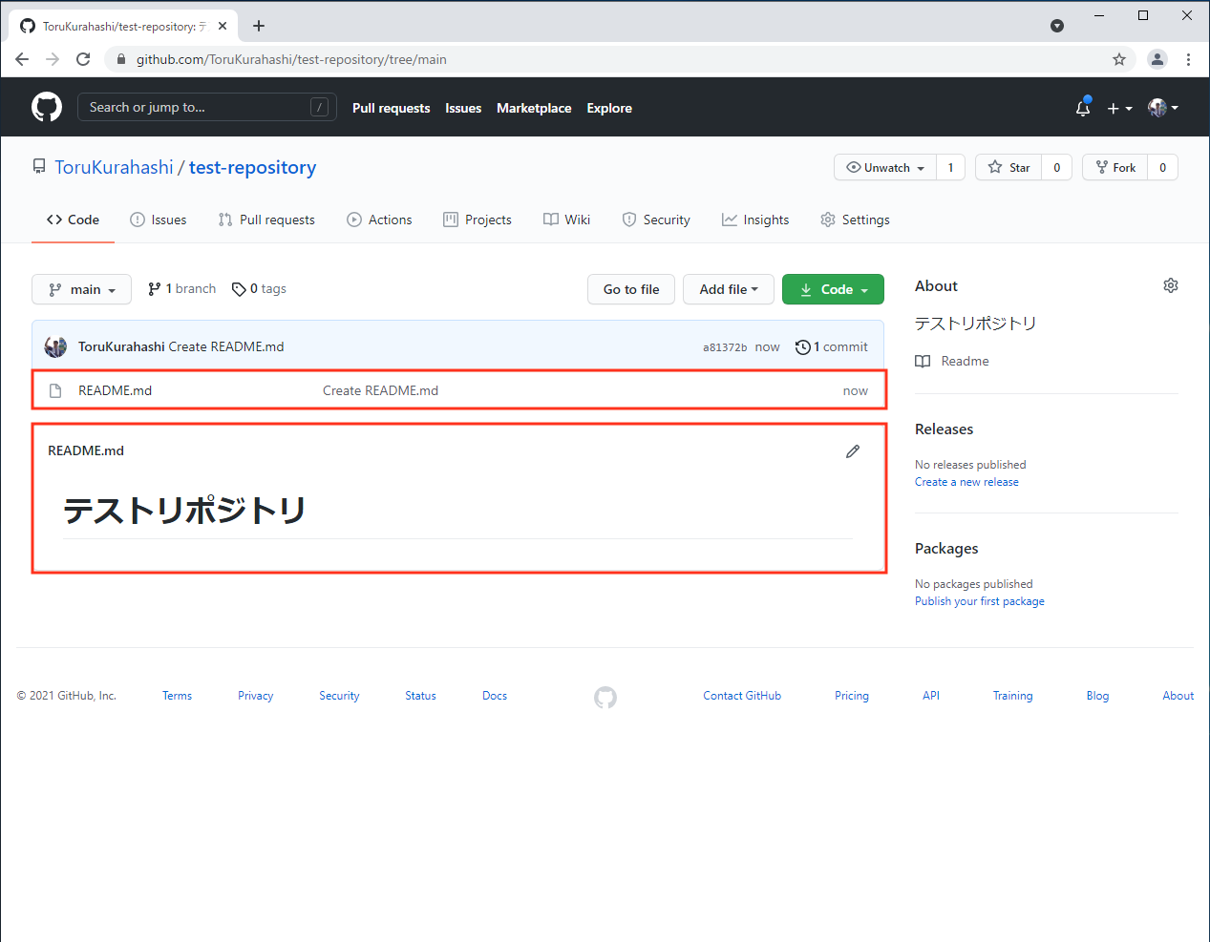Open a new browser tab
1210x942 pixels.
click(259, 26)
